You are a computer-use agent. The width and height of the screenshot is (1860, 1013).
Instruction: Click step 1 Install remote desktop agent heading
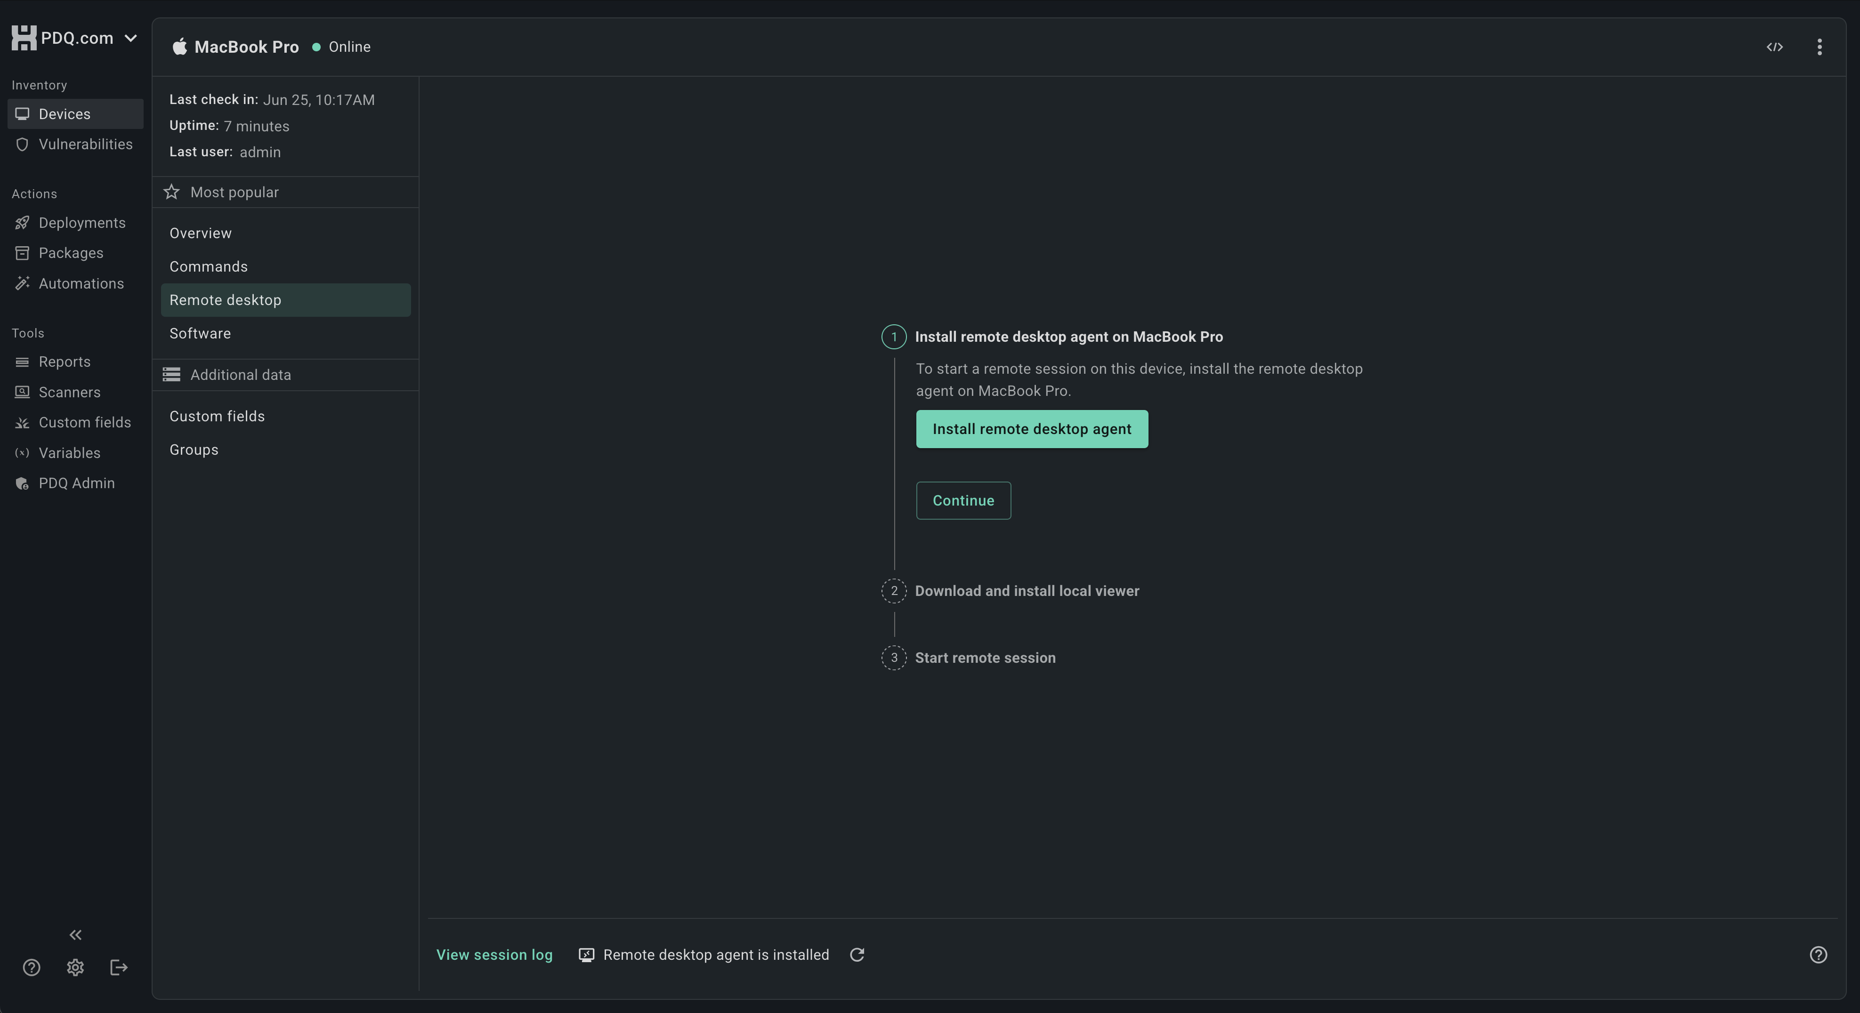pos(1068,337)
